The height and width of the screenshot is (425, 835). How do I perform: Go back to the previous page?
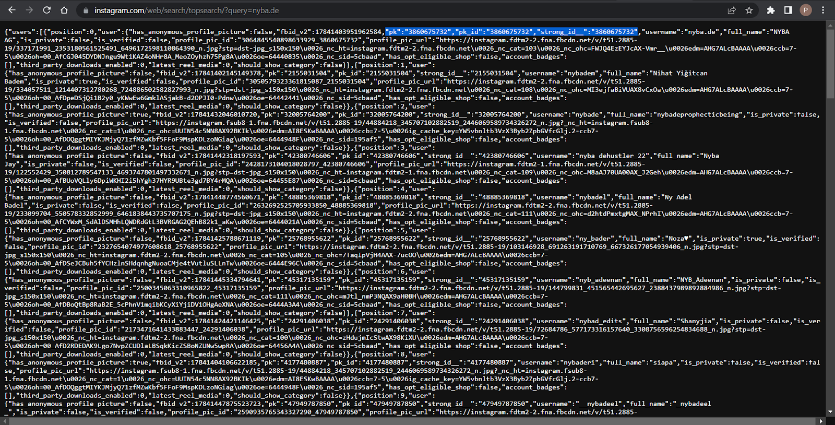(11, 10)
